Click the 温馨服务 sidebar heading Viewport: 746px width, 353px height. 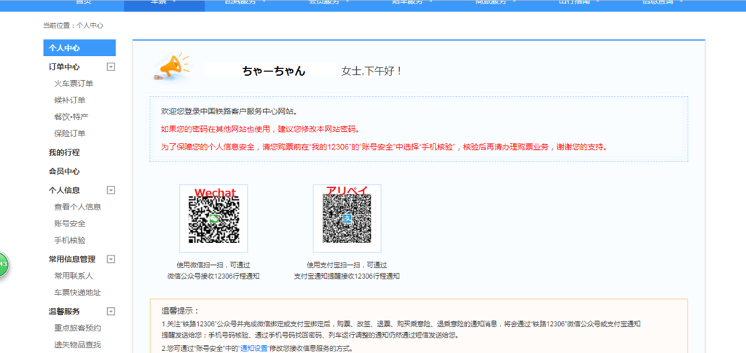coord(64,312)
